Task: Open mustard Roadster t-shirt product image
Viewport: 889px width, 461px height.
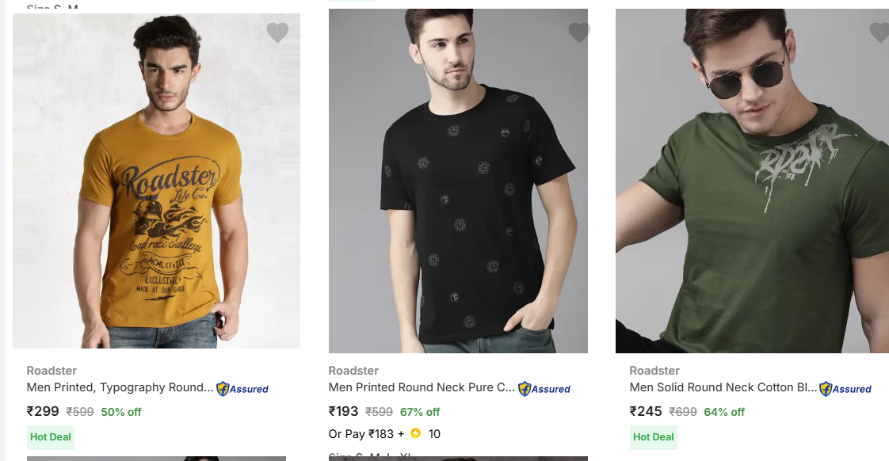Action: [x=156, y=182]
